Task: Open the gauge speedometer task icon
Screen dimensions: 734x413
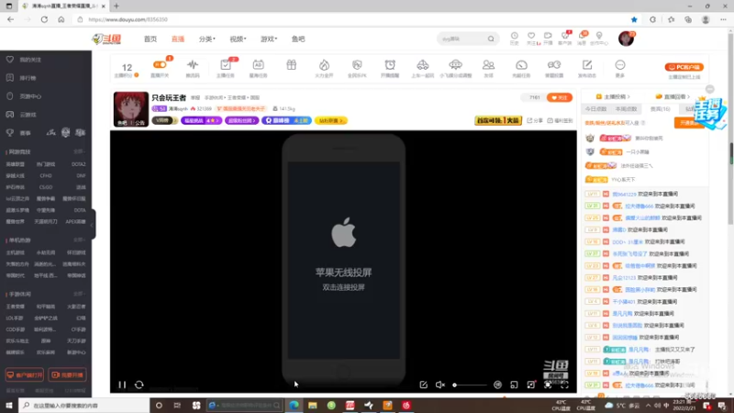Action: point(521,67)
